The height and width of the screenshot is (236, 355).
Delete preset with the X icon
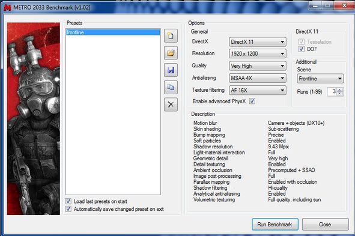point(171,104)
